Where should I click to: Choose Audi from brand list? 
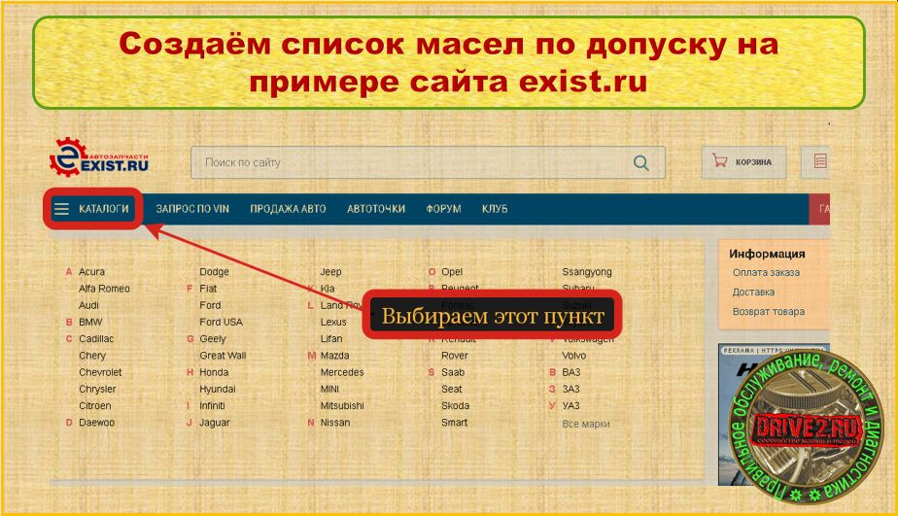tap(88, 305)
